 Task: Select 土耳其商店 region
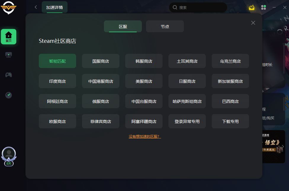[x=187, y=61]
